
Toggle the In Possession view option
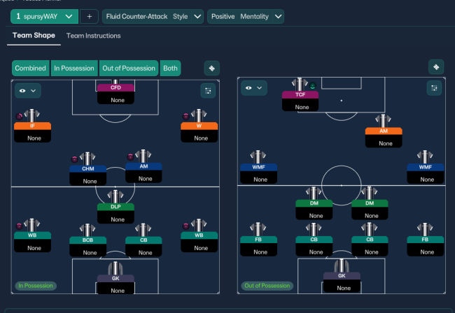click(74, 68)
